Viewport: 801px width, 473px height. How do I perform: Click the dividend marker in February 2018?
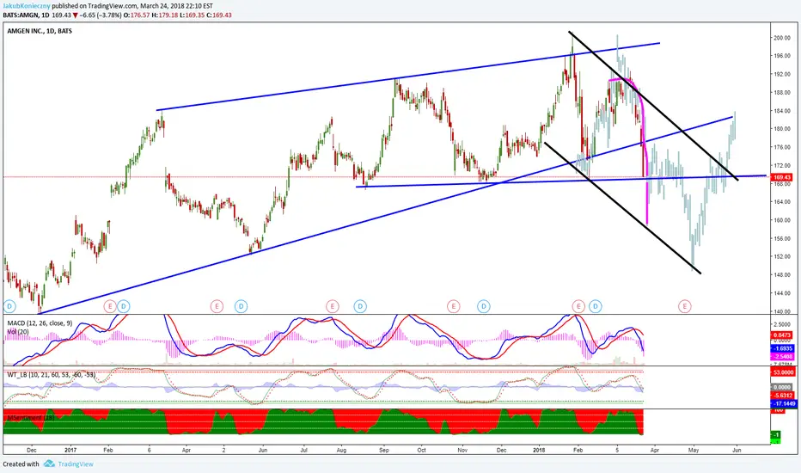(x=595, y=307)
